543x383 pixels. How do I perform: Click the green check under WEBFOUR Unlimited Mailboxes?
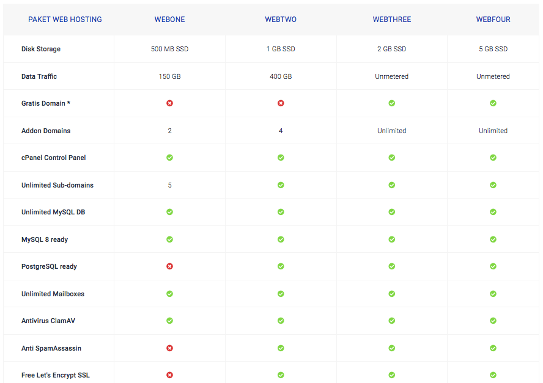(493, 294)
